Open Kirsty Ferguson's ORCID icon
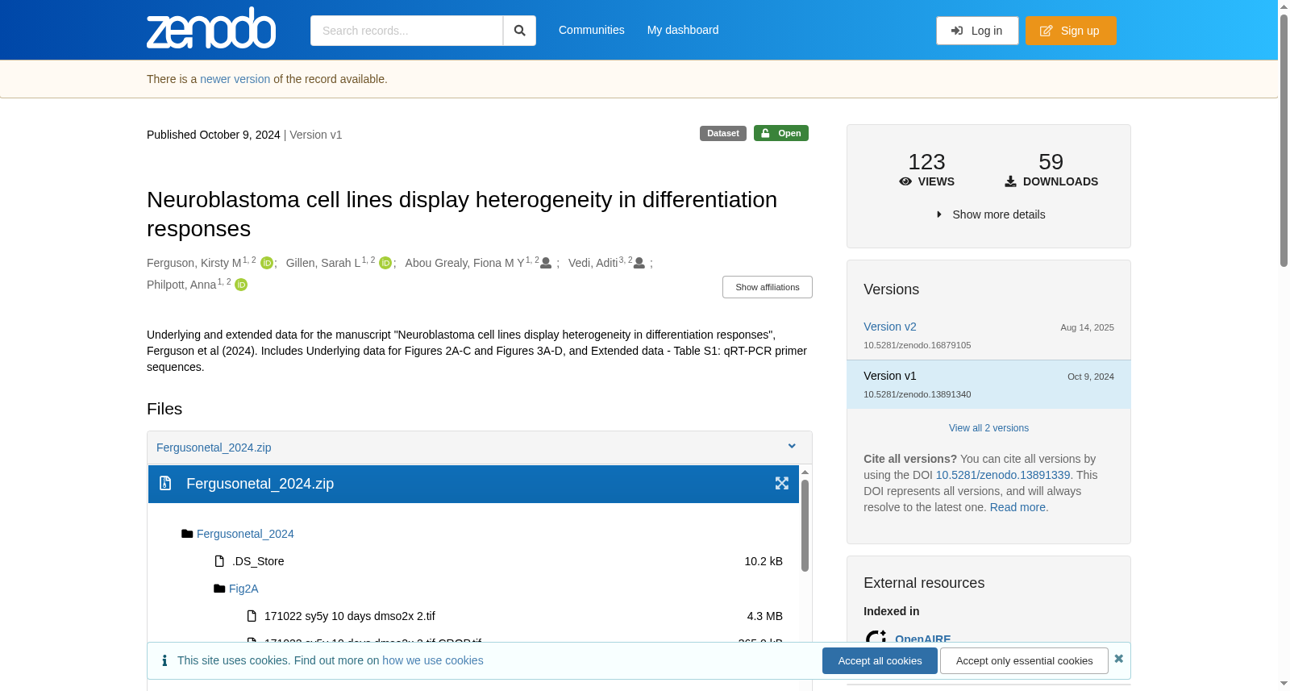Screen dimensions: 1290x691 pos(267,263)
